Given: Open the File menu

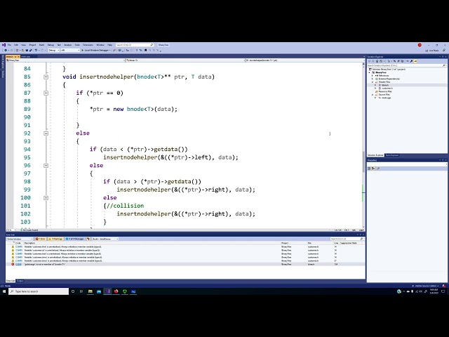Looking at the screenshot, I should point(9,45).
